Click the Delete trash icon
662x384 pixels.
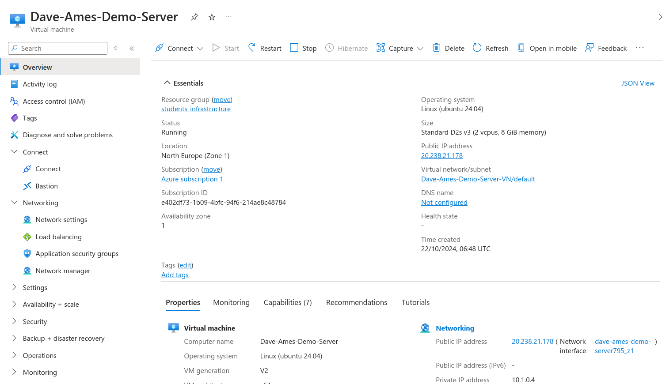(x=437, y=48)
